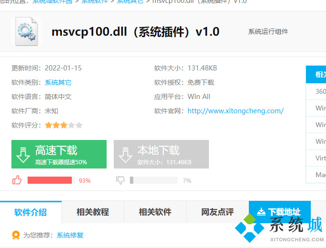Switch to the 相关教程 tab
The height and width of the screenshot is (248, 326).
coord(93,212)
